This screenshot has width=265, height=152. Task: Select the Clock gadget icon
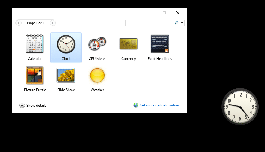point(66,44)
